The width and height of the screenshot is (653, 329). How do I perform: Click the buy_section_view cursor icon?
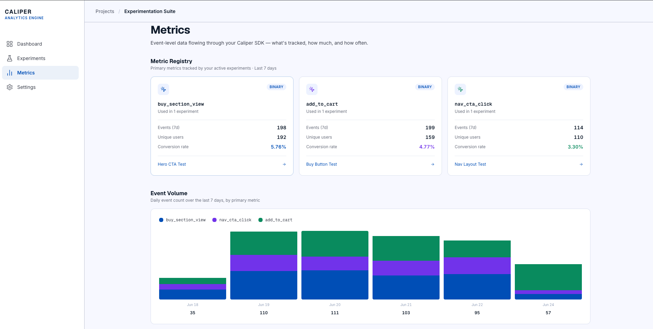pyautogui.click(x=163, y=89)
